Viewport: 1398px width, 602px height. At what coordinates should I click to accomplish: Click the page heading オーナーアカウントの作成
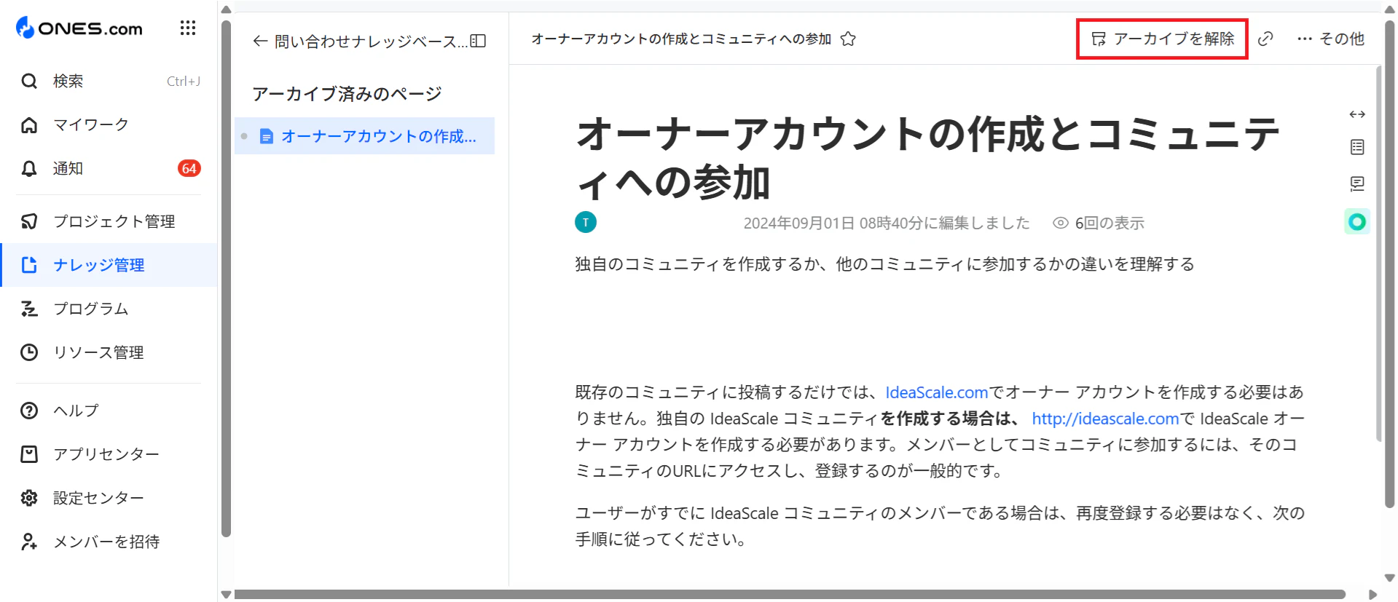click(x=927, y=158)
